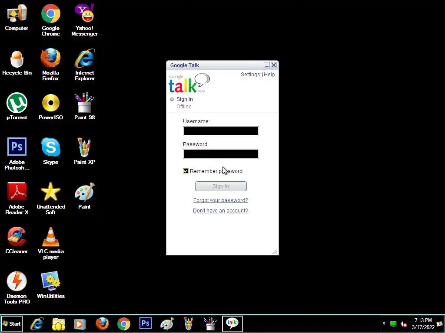Image resolution: width=445 pixels, height=333 pixels.
Task: Show hidden system tray icons
Action: [384, 323]
